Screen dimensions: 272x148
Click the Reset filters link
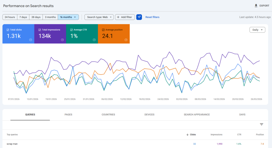(152, 17)
